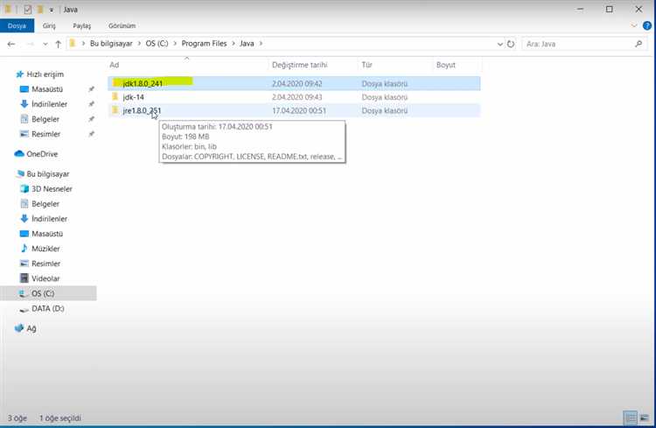Select 3D Nesneler in the sidebar

pos(51,188)
